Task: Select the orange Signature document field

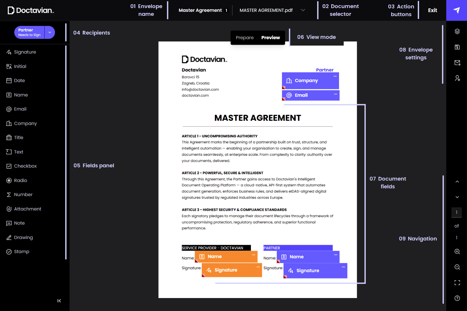Action: 232,270
